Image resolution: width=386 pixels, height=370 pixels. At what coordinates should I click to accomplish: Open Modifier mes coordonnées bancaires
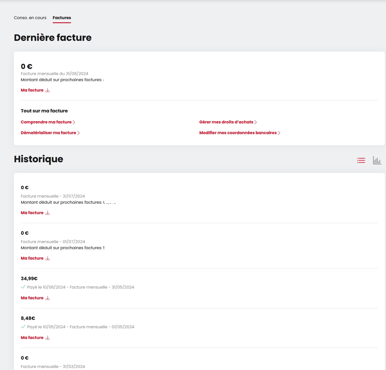(x=238, y=133)
